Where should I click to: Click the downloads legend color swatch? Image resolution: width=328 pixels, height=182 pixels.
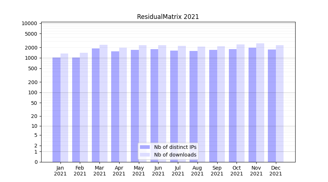point(145,155)
